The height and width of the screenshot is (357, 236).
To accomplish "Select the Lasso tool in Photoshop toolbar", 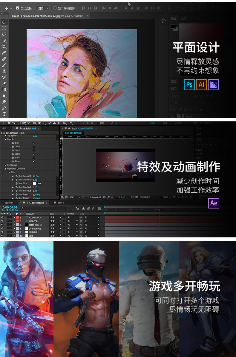I will pyautogui.click(x=4, y=34).
